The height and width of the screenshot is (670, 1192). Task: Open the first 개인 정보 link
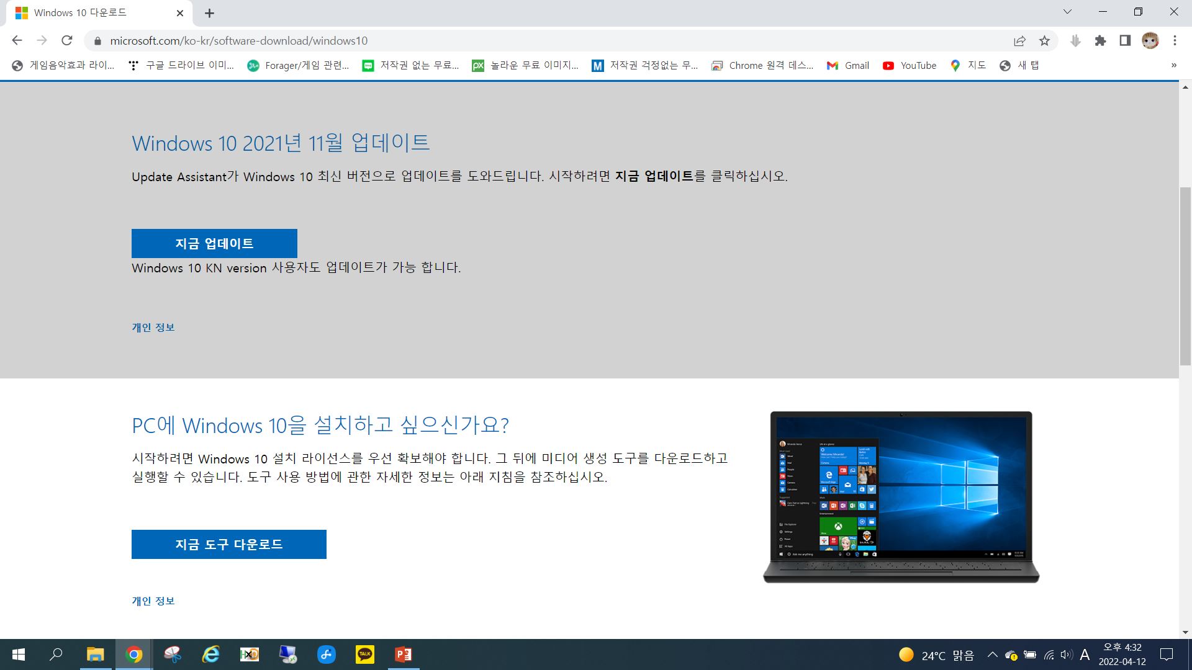tap(153, 328)
